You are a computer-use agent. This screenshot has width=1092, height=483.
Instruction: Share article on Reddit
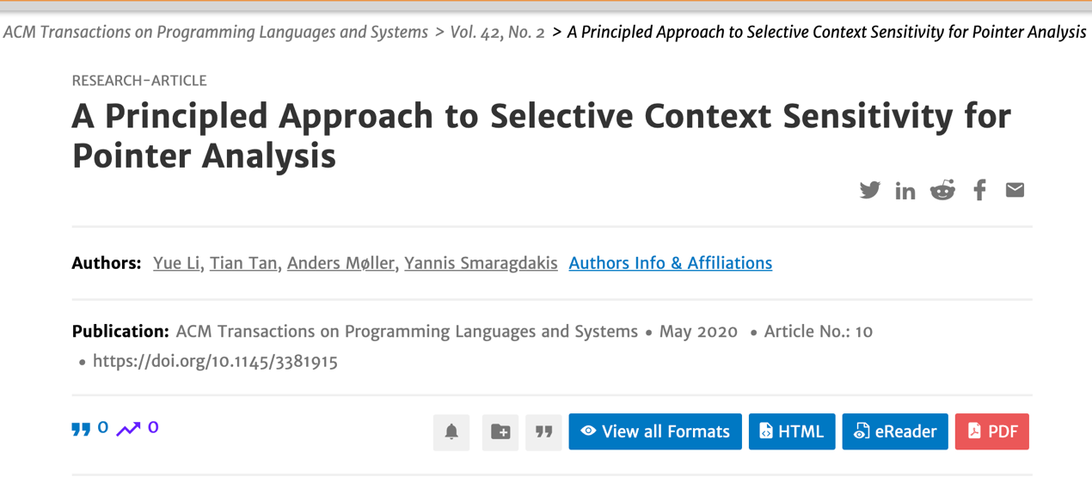(x=942, y=190)
